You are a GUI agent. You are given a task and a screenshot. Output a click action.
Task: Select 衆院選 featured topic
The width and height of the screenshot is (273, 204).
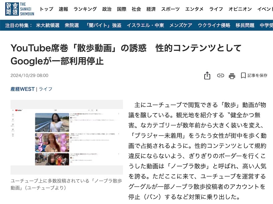click(x=72, y=25)
